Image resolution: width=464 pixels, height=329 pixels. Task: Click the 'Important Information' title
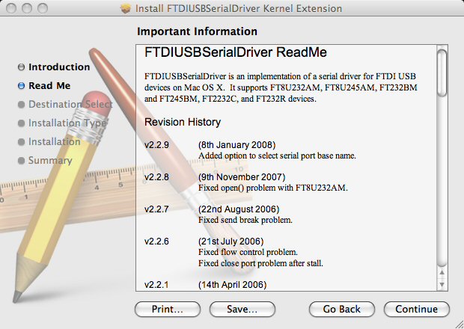tap(197, 31)
